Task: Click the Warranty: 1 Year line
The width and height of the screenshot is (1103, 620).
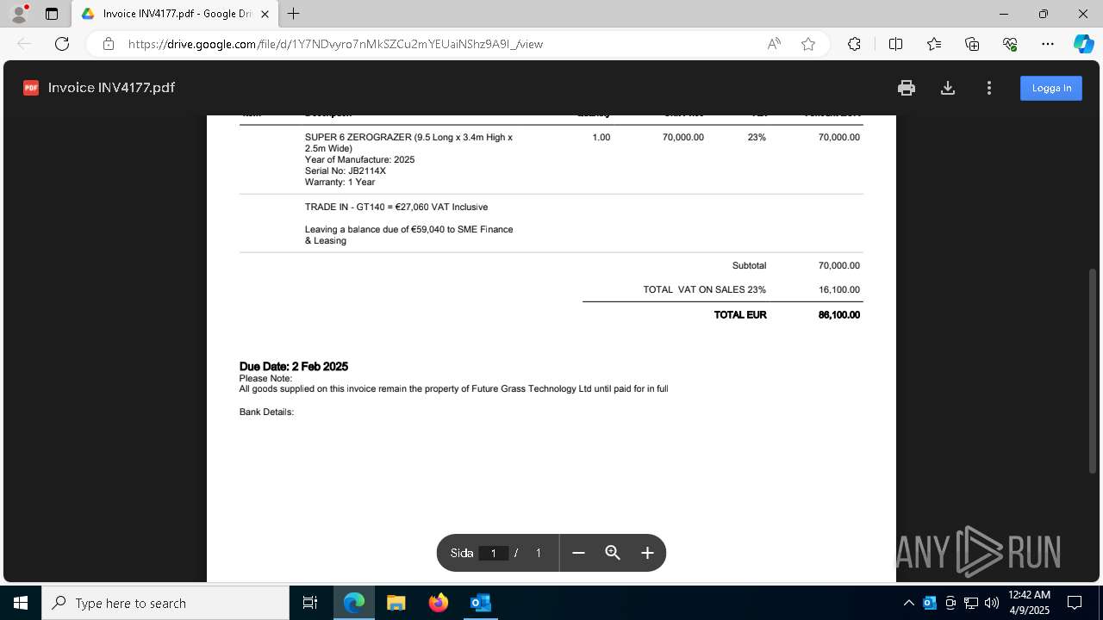Action: 340,183
